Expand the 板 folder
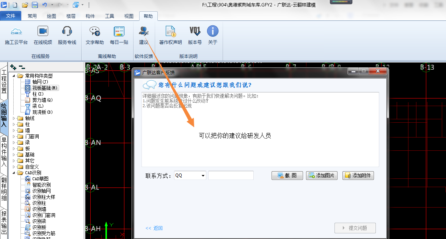 click(x=14, y=148)
